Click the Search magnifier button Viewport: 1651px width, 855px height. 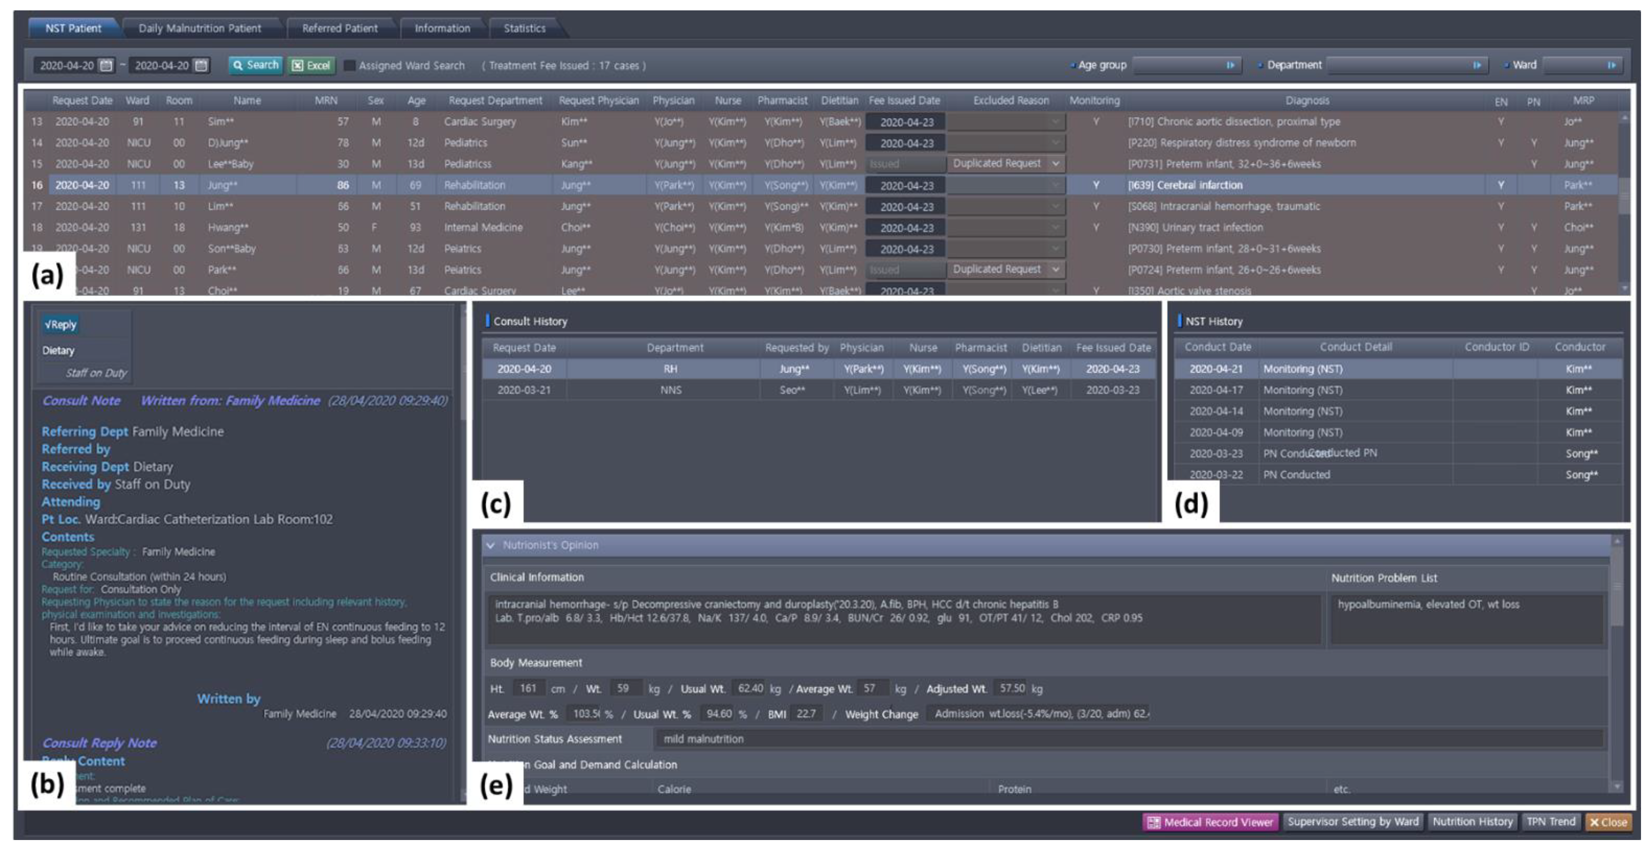(255, 65)
